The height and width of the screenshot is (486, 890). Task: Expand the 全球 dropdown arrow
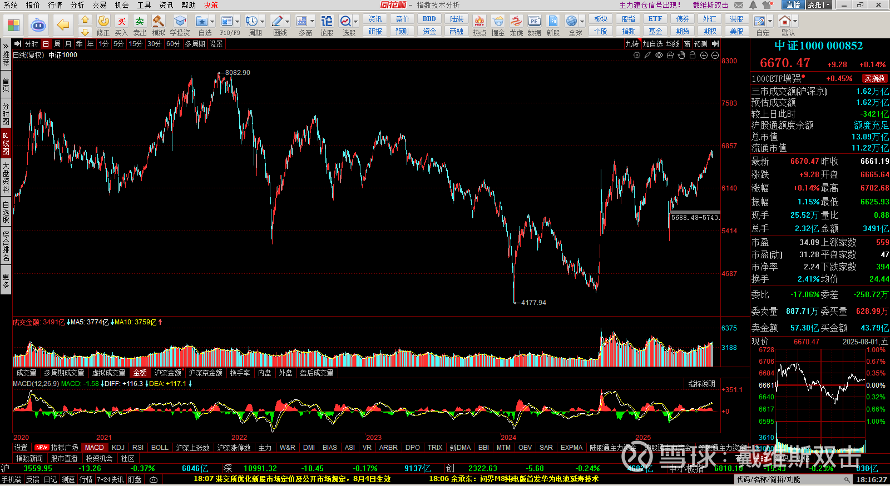click(582, 22)
